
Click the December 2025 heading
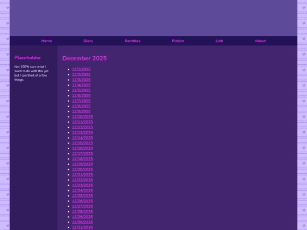click(x=84, y=58)
